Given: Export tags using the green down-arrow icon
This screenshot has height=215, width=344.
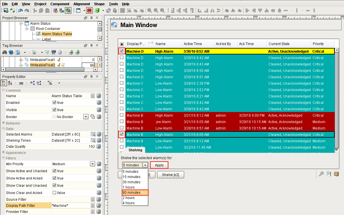Looking at the screenshot, I should [77, 52].
